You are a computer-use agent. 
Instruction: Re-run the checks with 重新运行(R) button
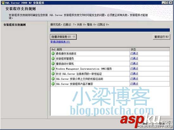(x=161, y=37)
